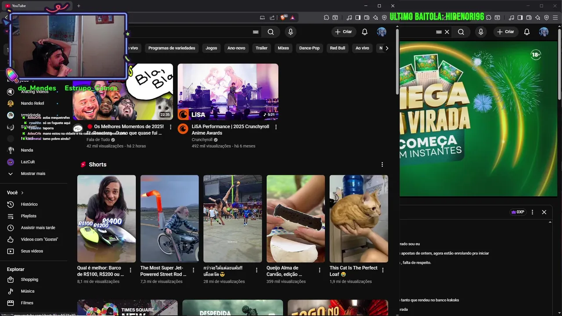Image resolution: width=562 pixels, height=316 pixels.
Task: Select Mixes filter chip
Action: [x=283, y=48]
